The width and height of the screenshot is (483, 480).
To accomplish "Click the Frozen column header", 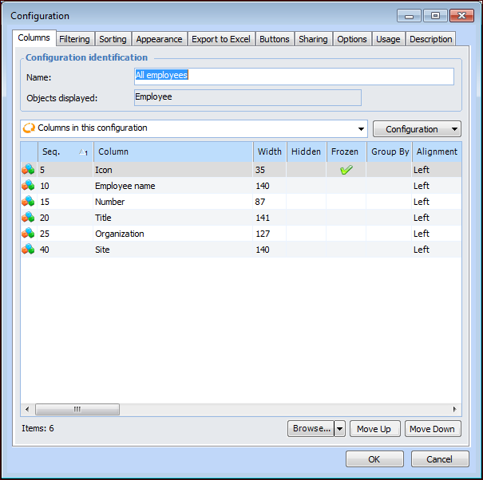I will pyautogui.click(x=346, y=151).
